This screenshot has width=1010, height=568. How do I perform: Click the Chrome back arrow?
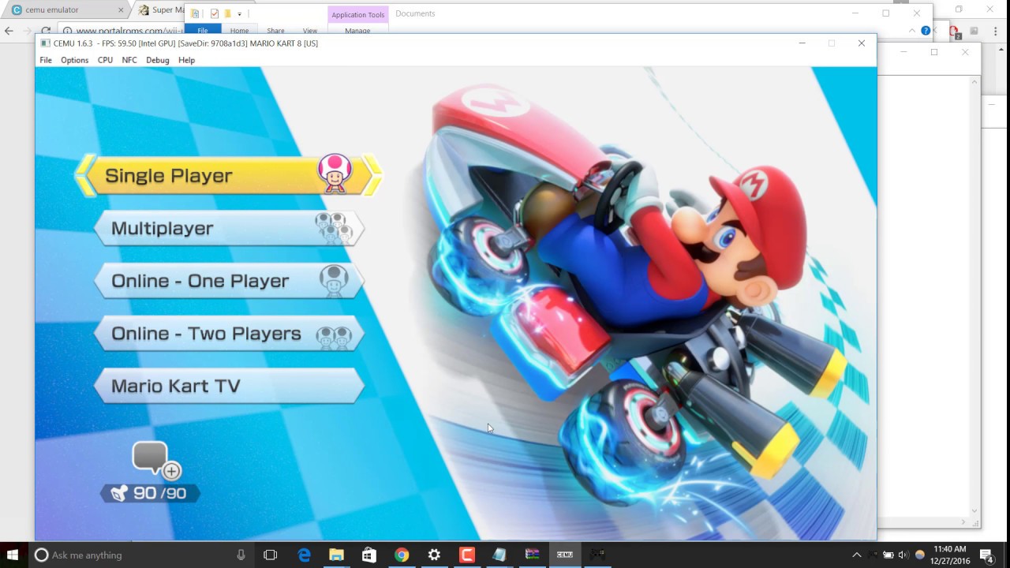click(9, 31)
